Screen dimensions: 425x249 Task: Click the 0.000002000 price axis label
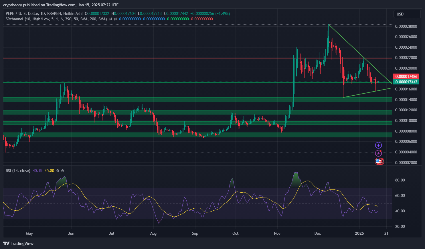pyautogui.click(x=406, y=163)
